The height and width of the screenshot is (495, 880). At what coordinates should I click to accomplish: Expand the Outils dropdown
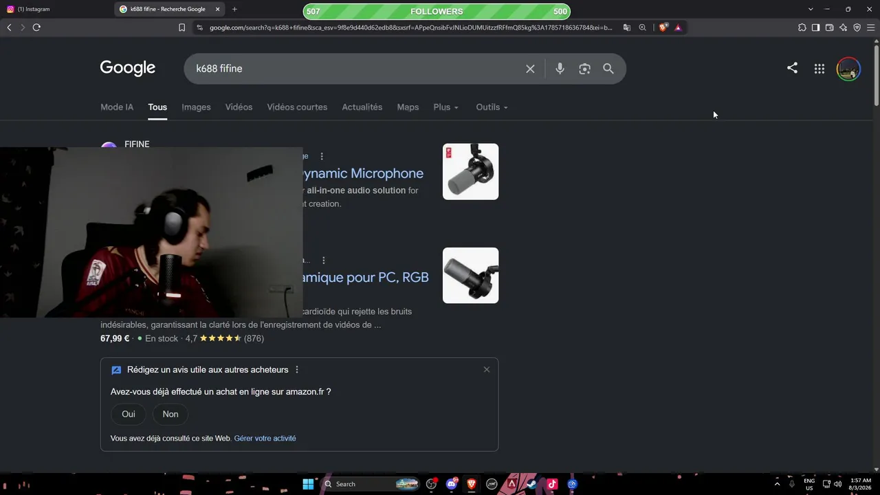[x=492, y=107]
